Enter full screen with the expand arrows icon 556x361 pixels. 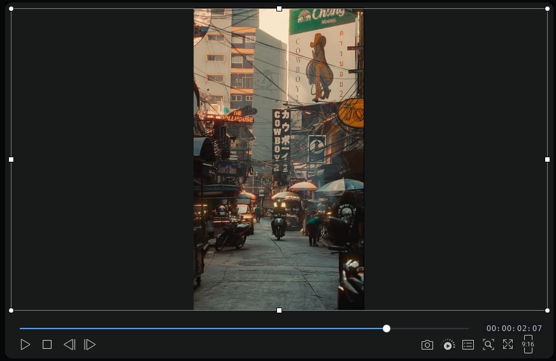508,344
